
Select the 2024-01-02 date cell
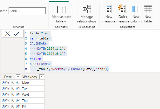coord(11,89)
